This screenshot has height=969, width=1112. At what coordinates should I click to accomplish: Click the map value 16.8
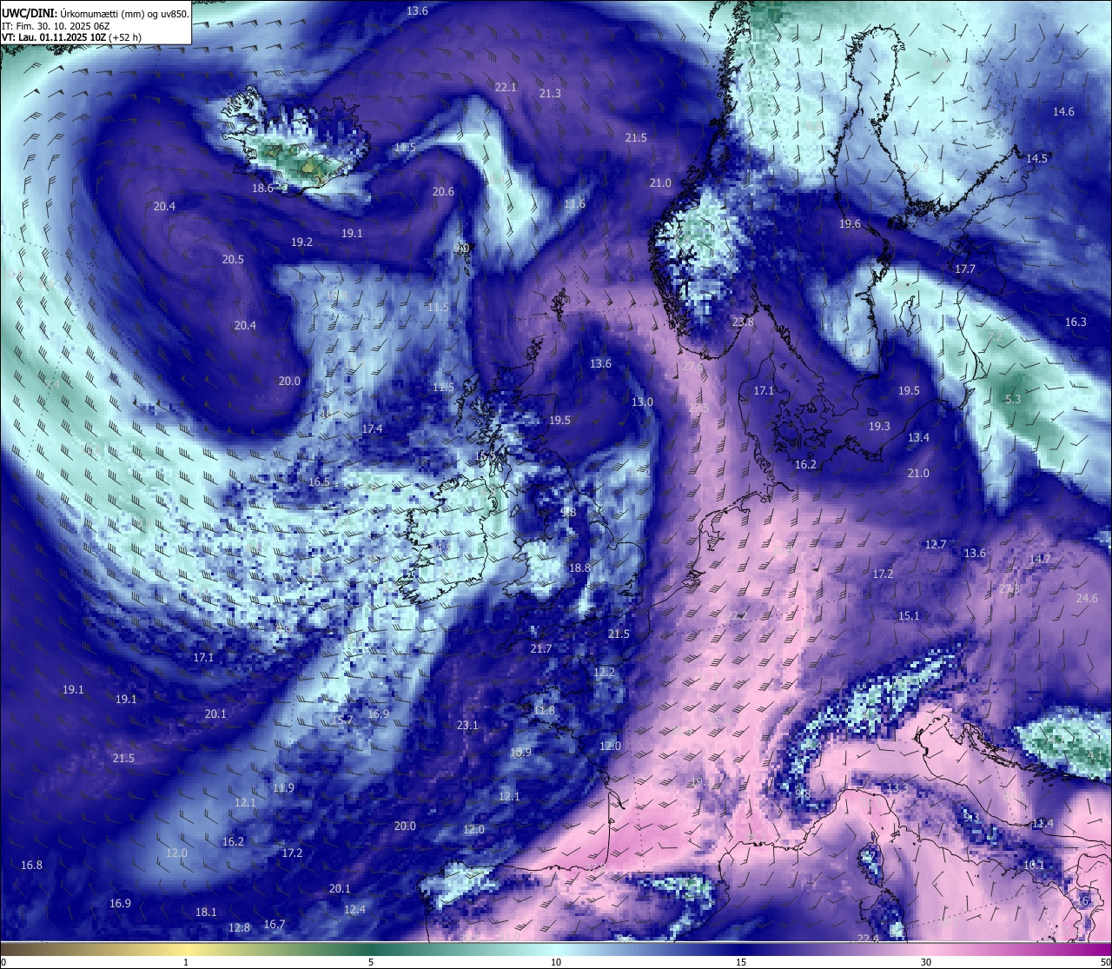[31, 865]
